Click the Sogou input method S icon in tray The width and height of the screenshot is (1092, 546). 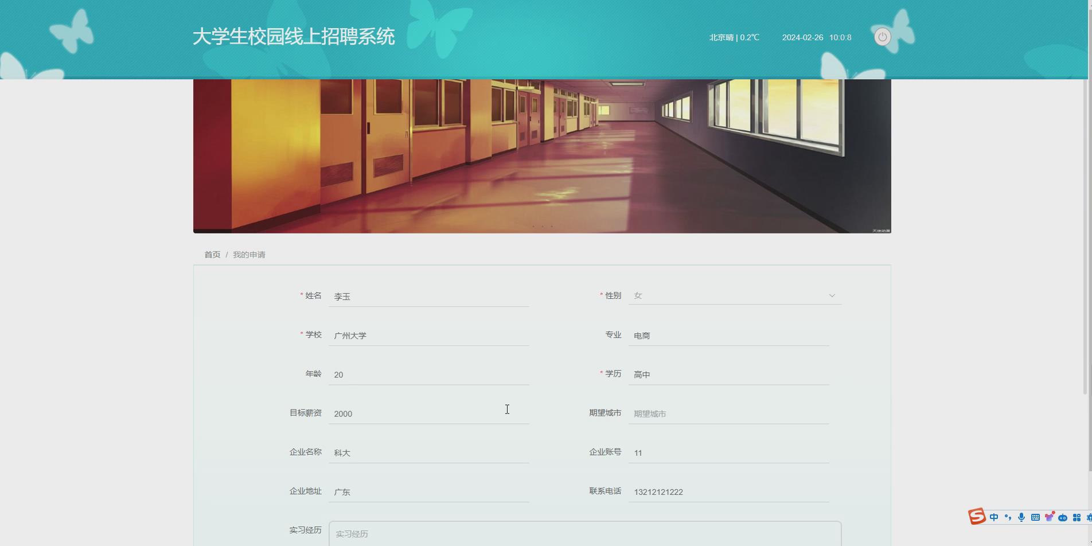click(976, 517)
